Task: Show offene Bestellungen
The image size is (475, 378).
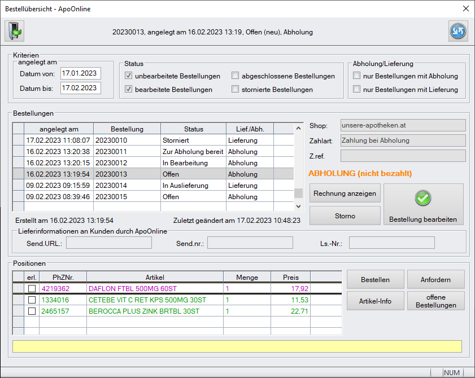Action: 435,301
